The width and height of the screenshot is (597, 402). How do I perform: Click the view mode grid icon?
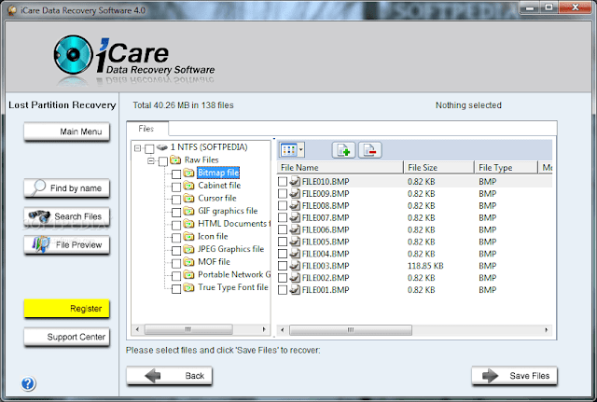click(288, 150)
